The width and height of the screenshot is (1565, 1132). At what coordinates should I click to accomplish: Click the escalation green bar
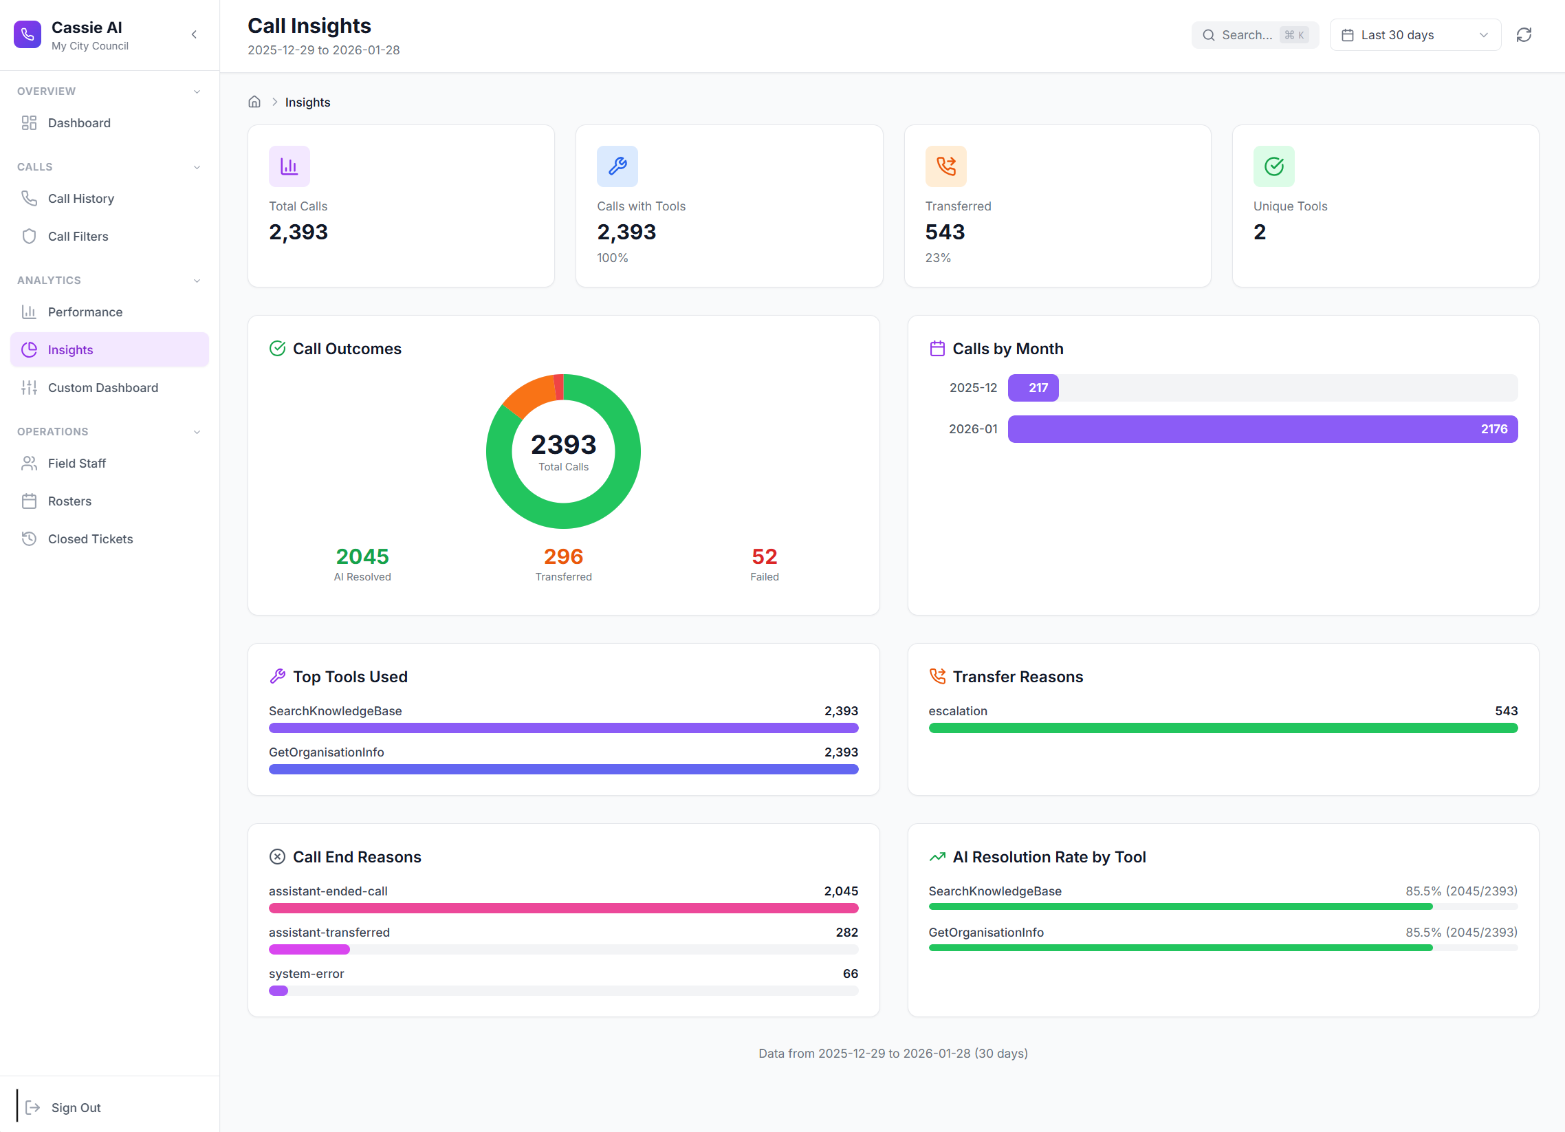pos(1223,728)
